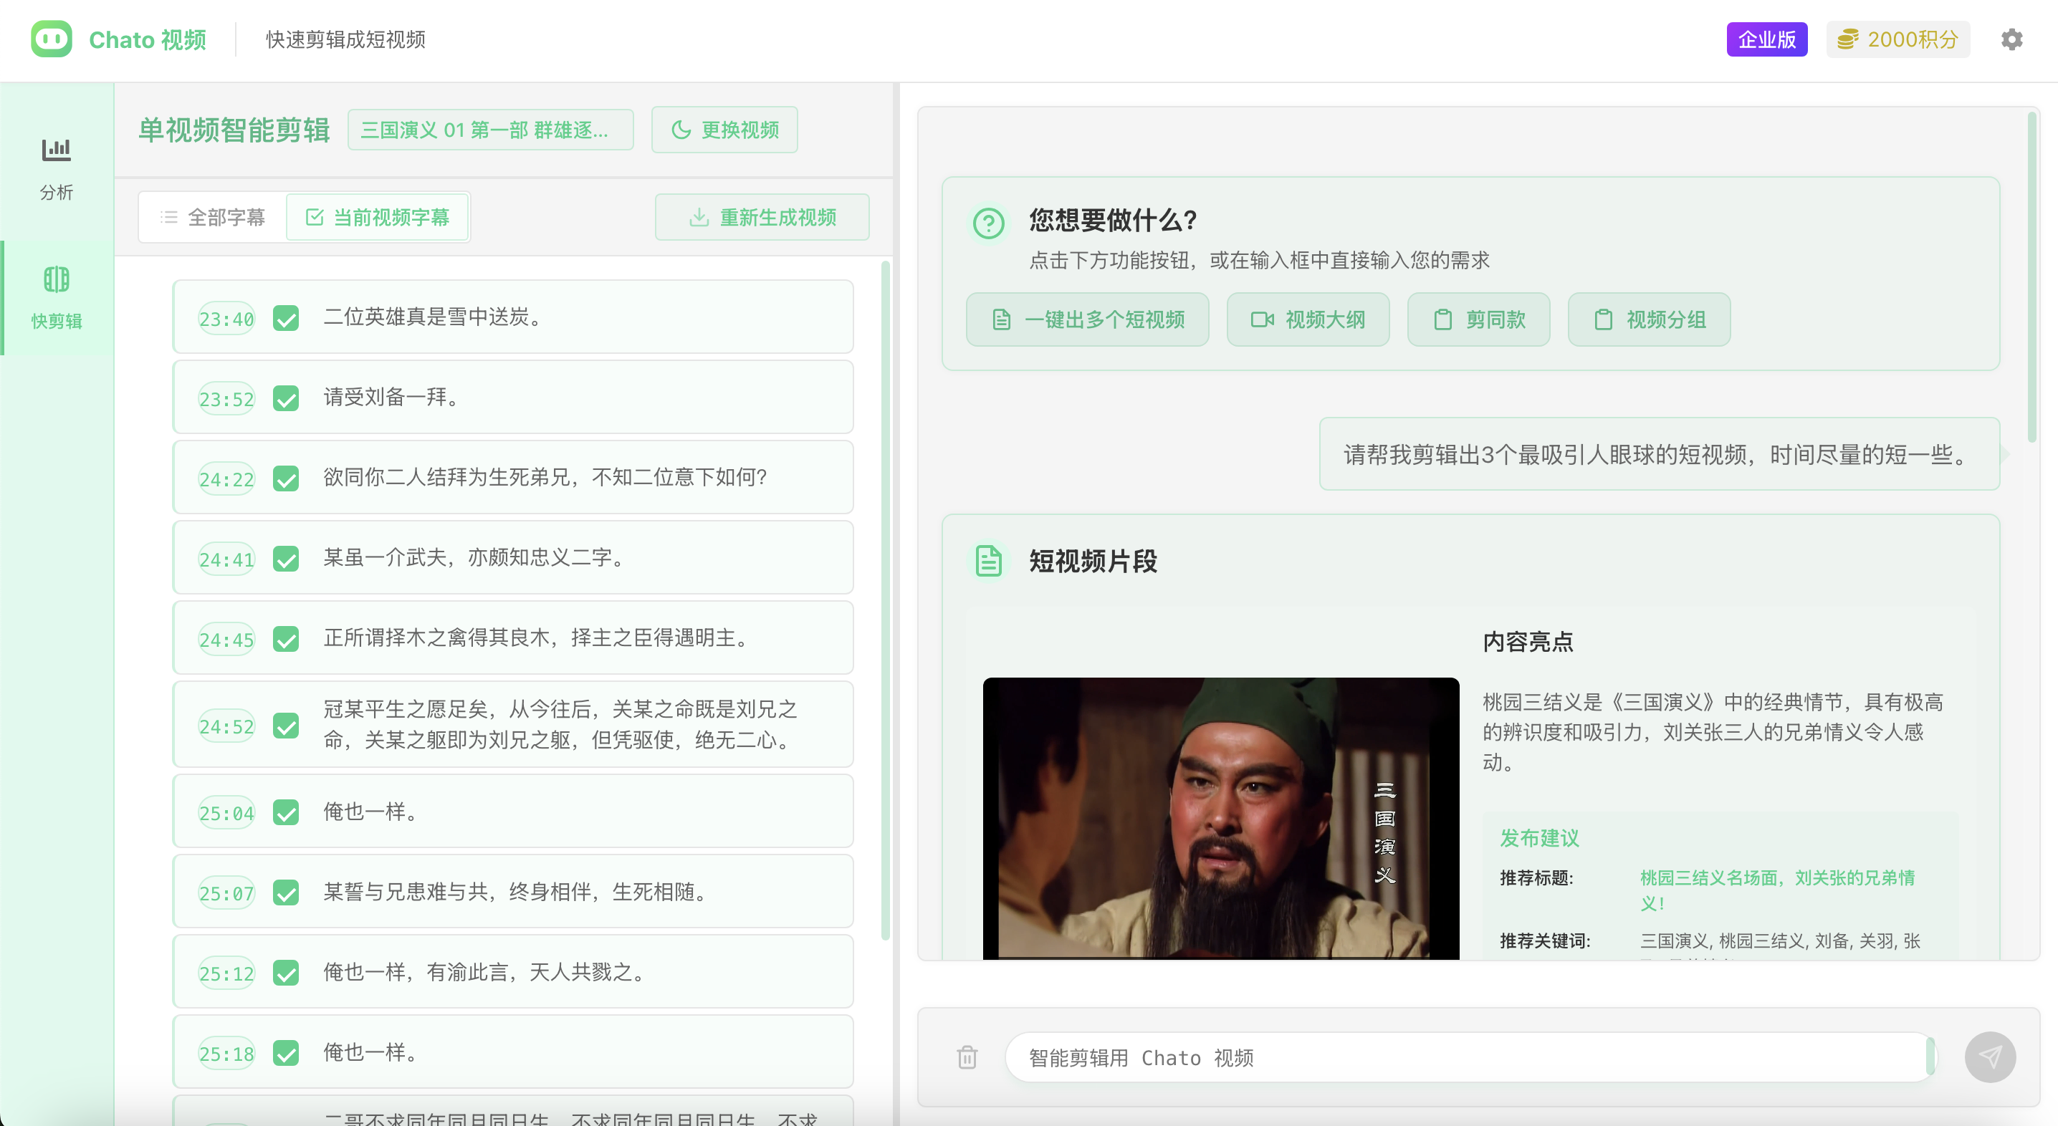Click the 快速剪辑成短视频 header text
Screen dimensions: 2058x1126
coord(345,39)
